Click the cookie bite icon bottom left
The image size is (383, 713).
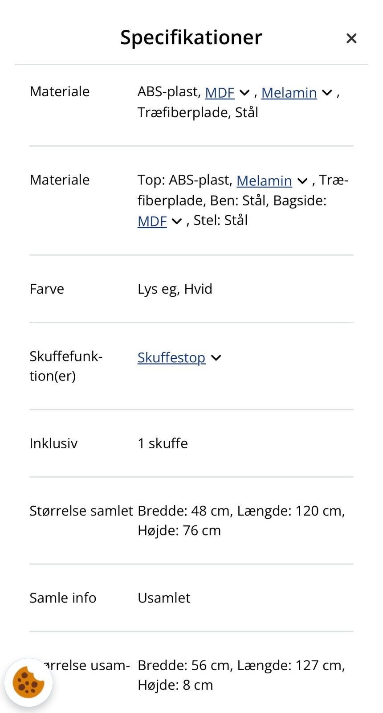click(x=28, y=683)
